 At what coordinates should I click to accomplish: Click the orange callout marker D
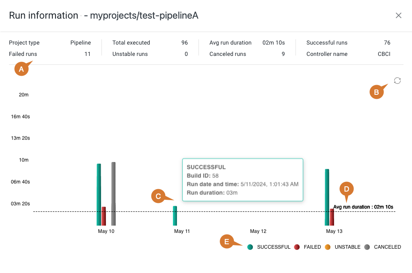[347, 189]
